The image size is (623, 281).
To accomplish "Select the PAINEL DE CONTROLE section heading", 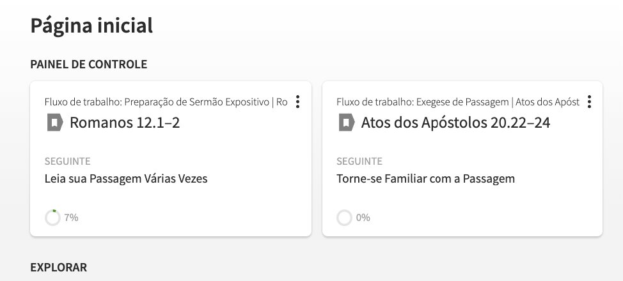I will pos(89,65).
